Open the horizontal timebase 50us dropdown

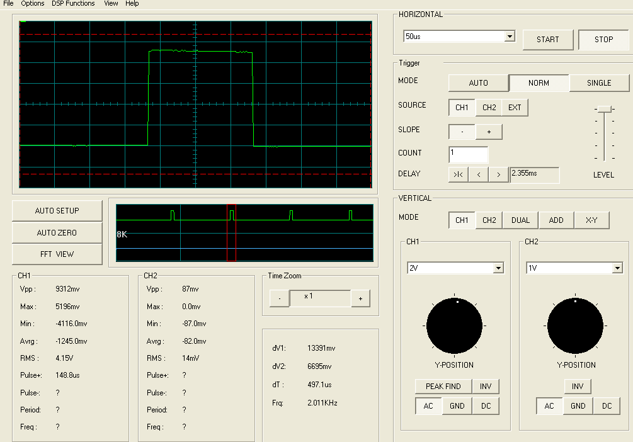pyautogui.click(x=510, y=37)
